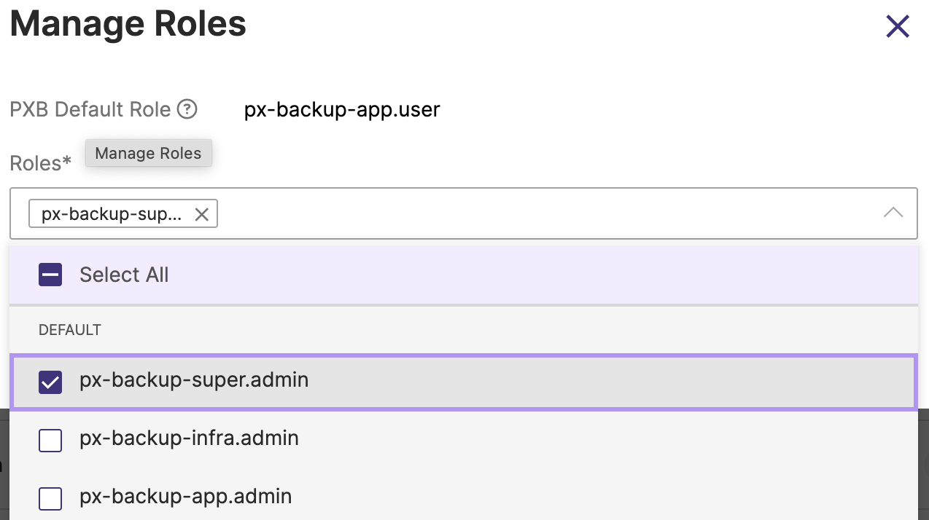Screen dimensions: 929x520
Task: Click the PXB Default Role label
Action: [x=90, y=109]
